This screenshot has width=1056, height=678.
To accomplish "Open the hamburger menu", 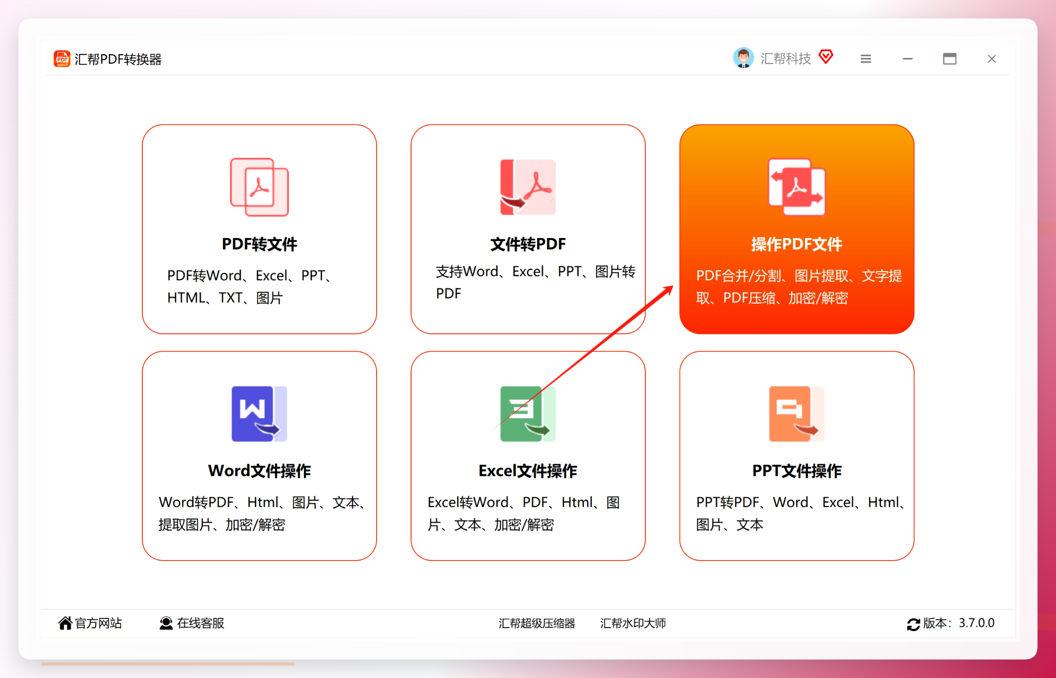I will click(866, 58).
